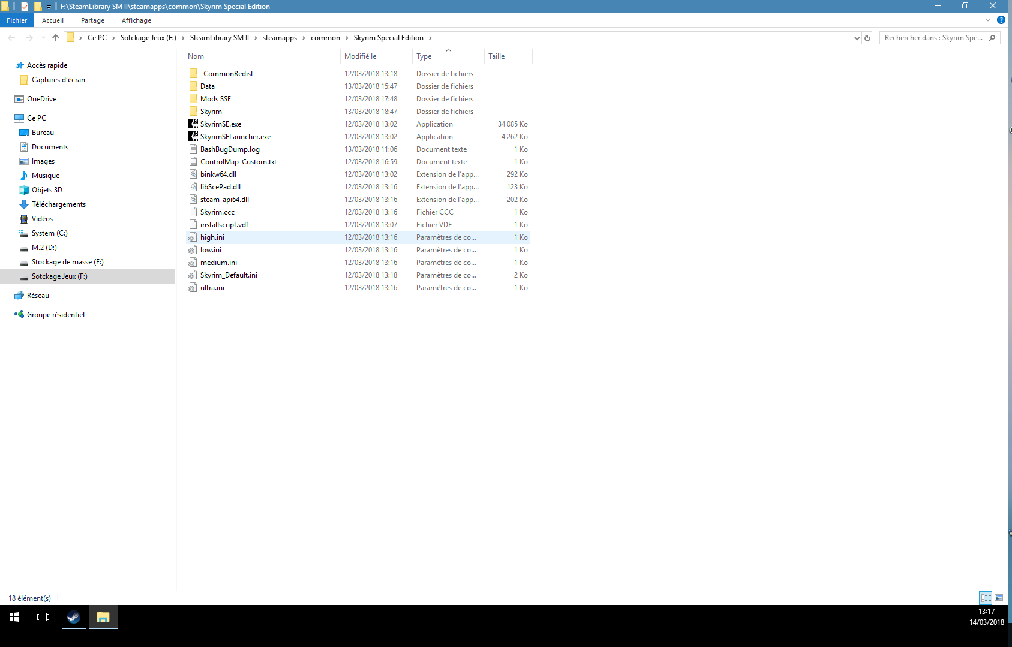Select the Mods SSE folder icon

193,99
